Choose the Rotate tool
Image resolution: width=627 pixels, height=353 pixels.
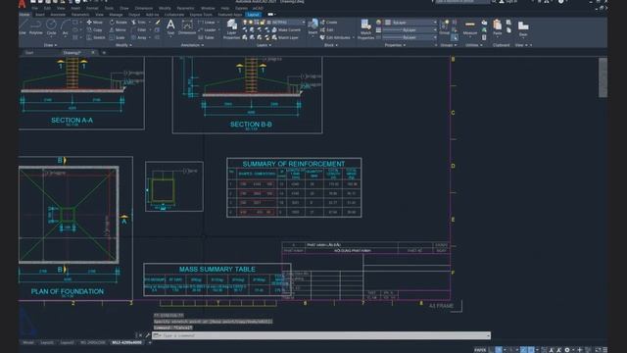point(118,23)
